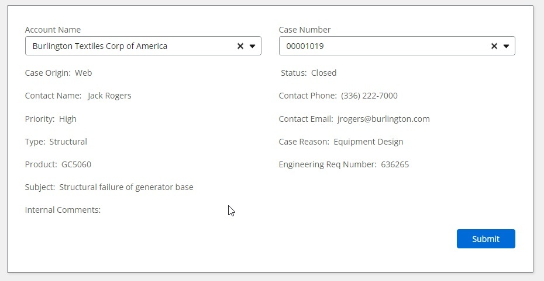Click the Case Number label

pyautogui.click(x=305, y=30)
